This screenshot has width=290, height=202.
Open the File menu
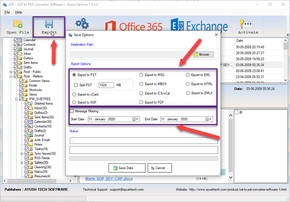tap(7, 12)
